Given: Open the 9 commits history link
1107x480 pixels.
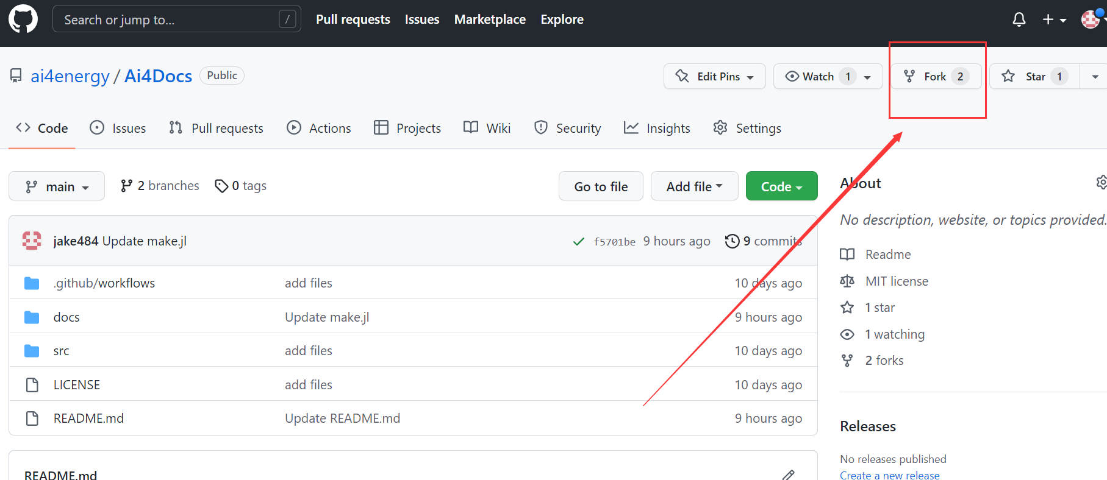Looking at the screenshot, I should (x=763, y=241).
